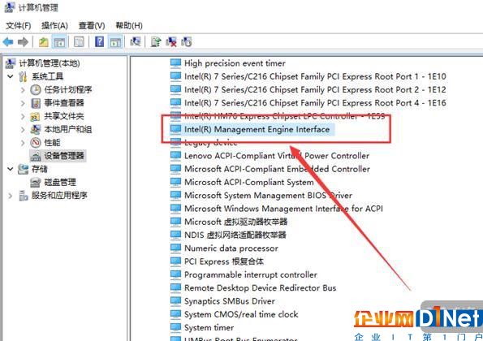Click the icon next to 计算机管理(本地)
This screenshot has width=483, height=341.
(11, 63)
